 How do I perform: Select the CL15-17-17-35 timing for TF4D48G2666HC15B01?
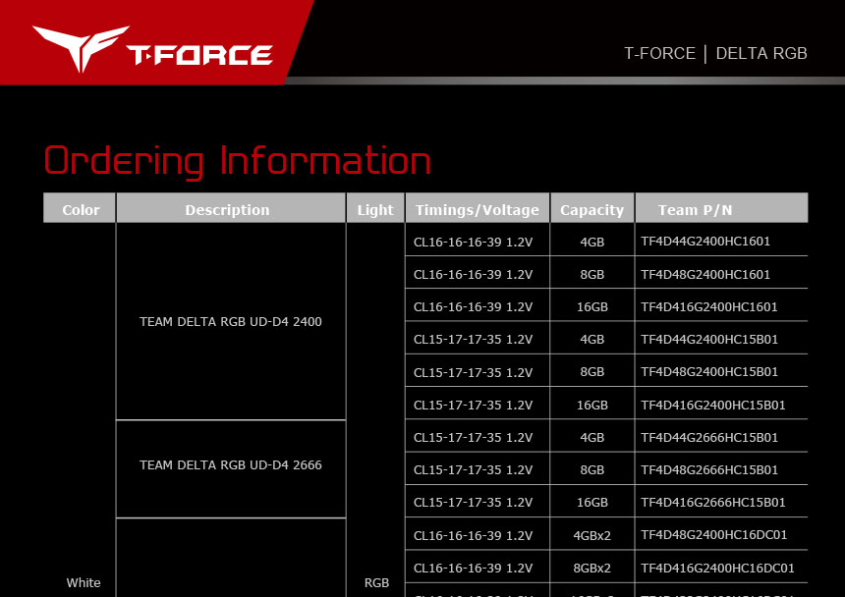click(474, 470)
